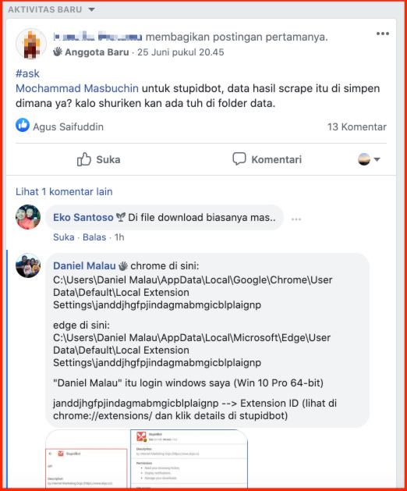Click Suka under Eko Santoso's comment

[x=63, y=237]
